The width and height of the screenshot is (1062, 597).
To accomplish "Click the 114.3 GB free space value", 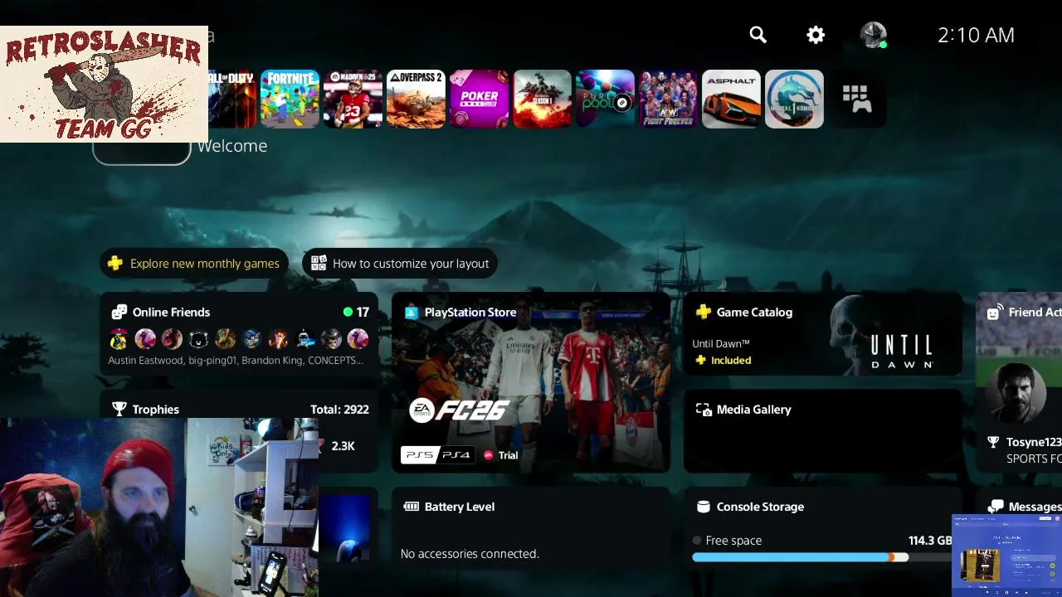I will [x=930, y=541].
